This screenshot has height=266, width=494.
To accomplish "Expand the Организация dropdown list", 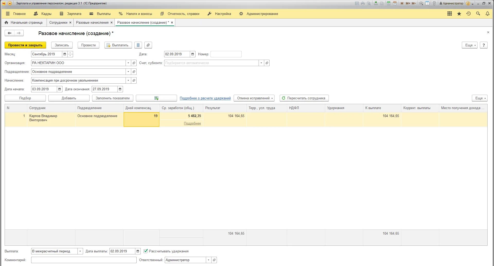I will [128, 63].
